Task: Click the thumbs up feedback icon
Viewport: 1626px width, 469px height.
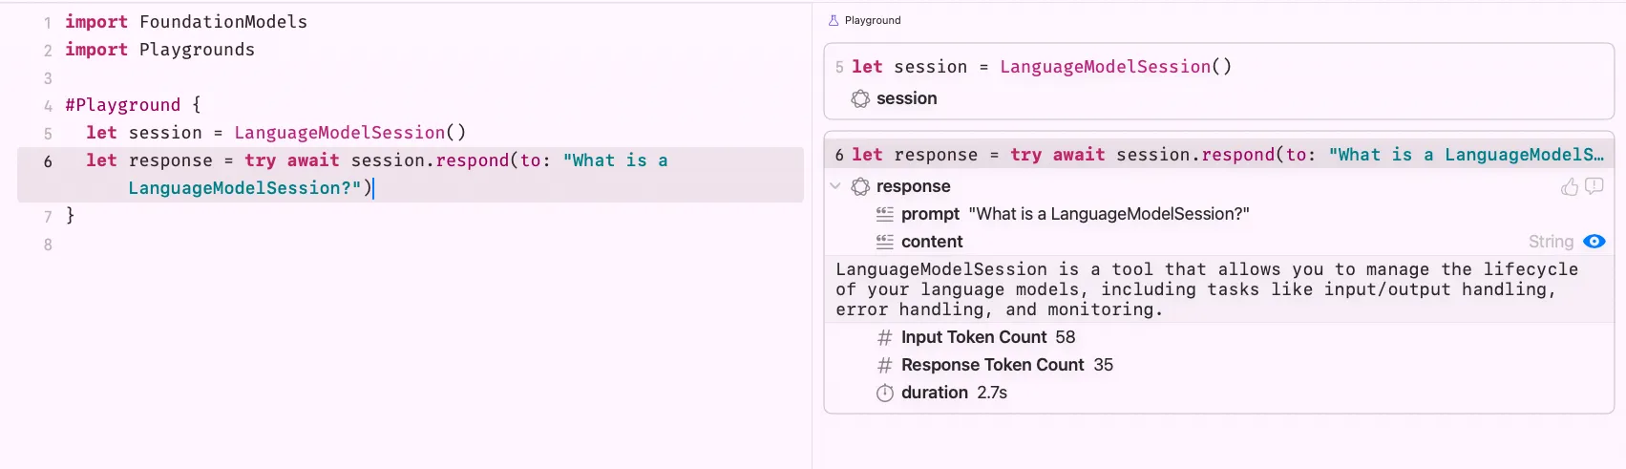Action: [1569, 186]
